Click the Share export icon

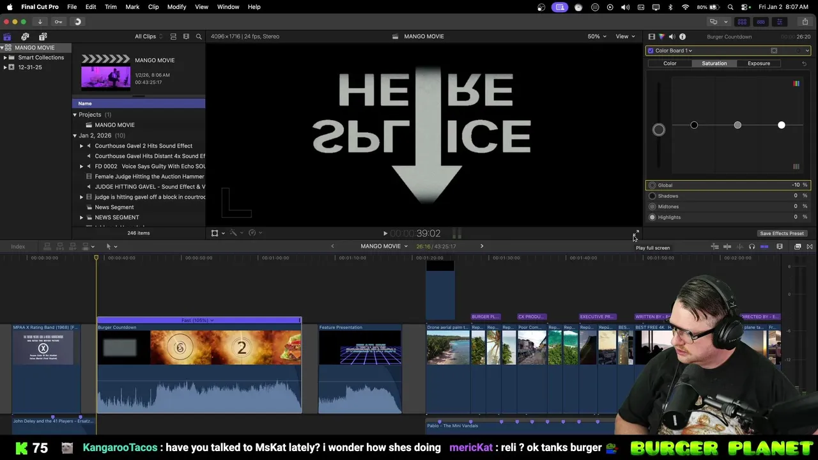coord(805,22)
